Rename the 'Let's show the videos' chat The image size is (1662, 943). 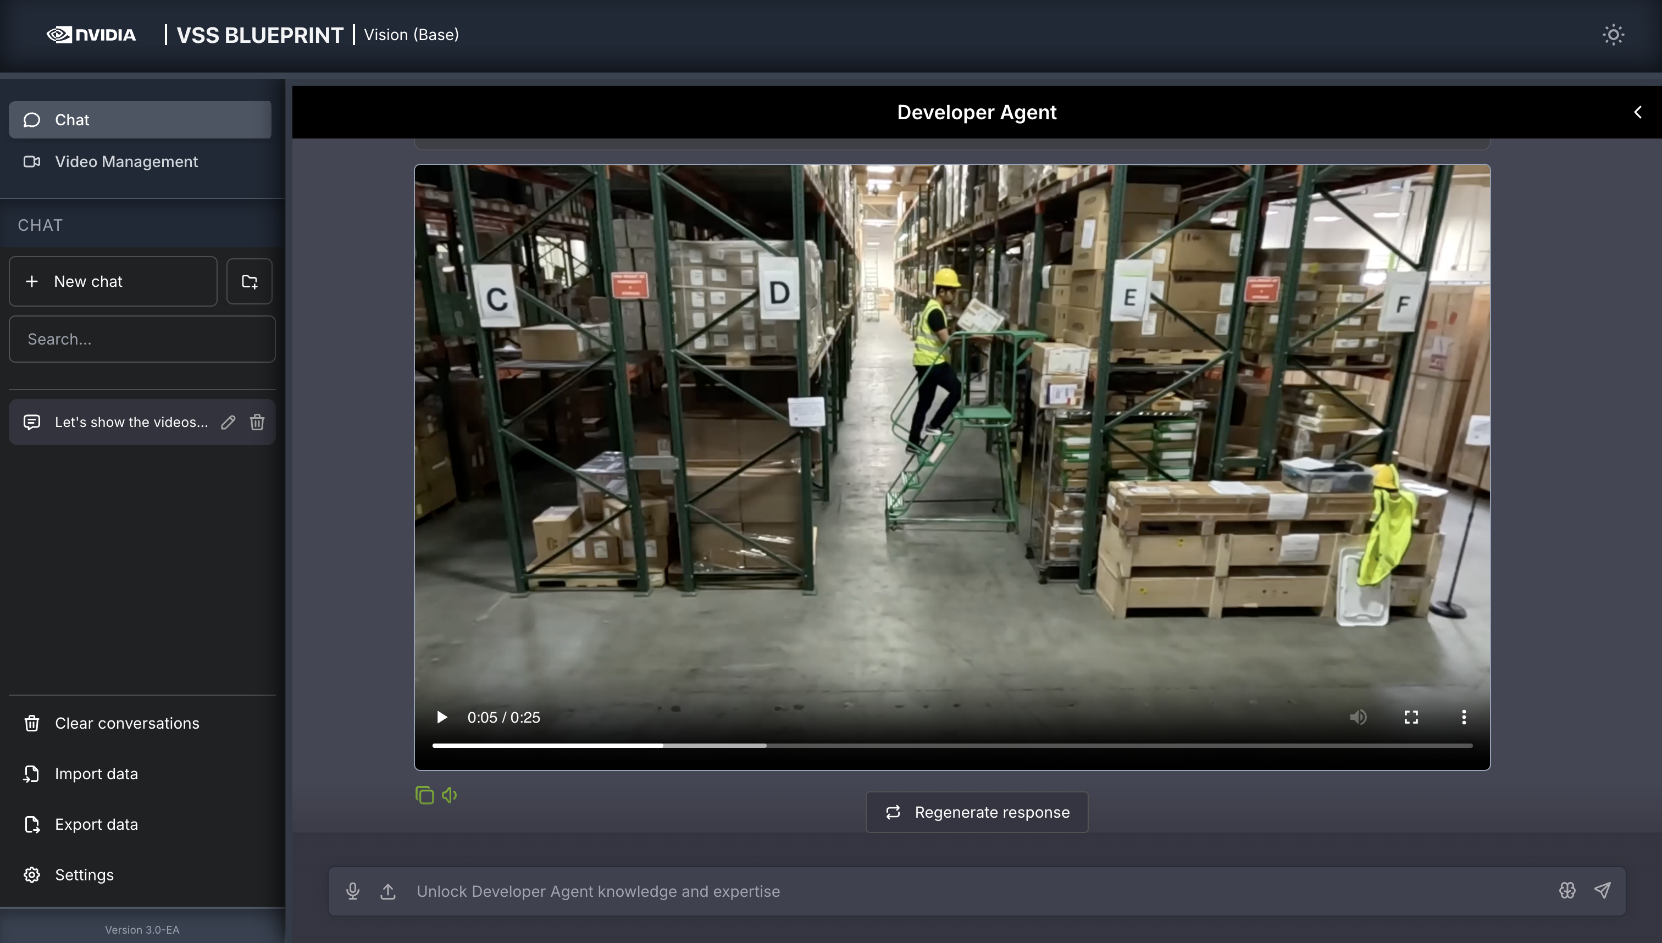(228, 422)
